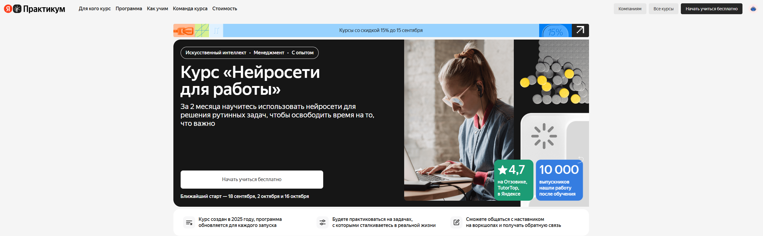Open the Стоимость nav item
This screenshot has height=236, width=763.
224,9
